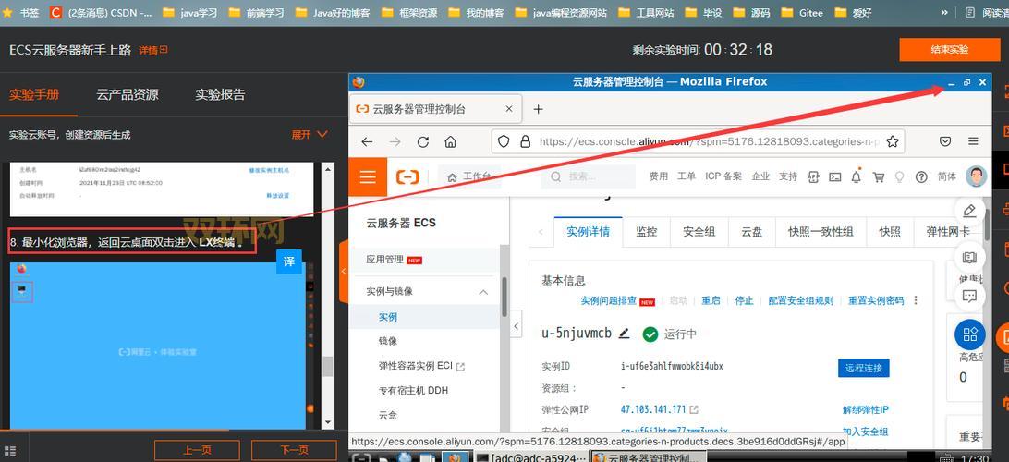
Task: Open the user avatar account menu
Action: [976, 176]
